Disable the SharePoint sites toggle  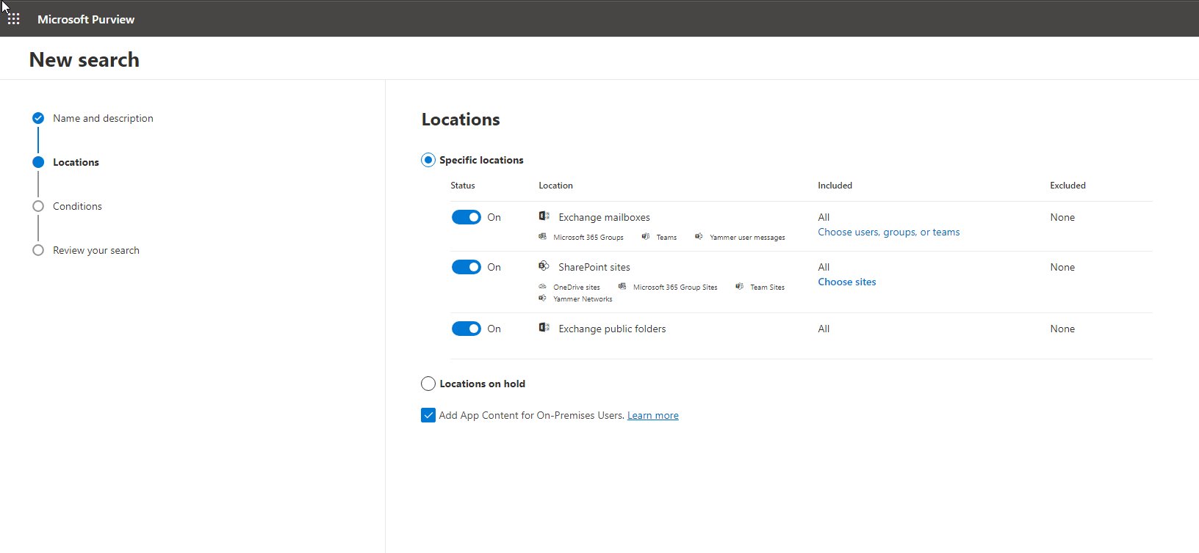[467, 267]
